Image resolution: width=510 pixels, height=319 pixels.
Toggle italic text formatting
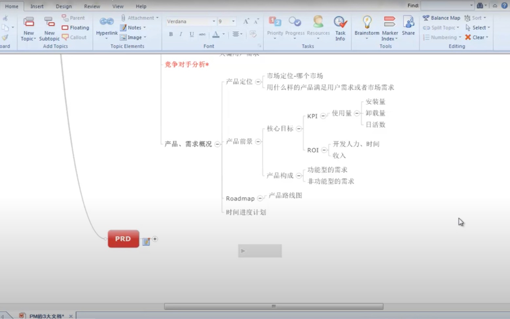[x=180, y=34]
